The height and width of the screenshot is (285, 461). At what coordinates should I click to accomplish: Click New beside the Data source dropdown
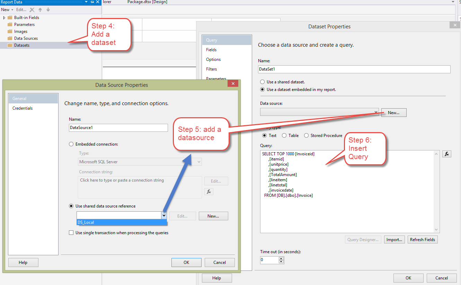[393, 112]
